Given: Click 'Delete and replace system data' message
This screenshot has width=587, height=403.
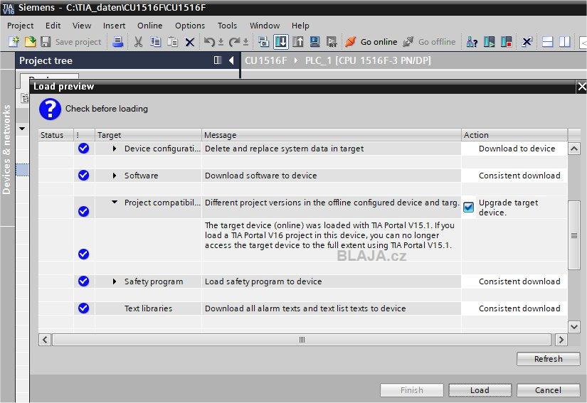Looking at the screenshot, I should coord(284,149).
